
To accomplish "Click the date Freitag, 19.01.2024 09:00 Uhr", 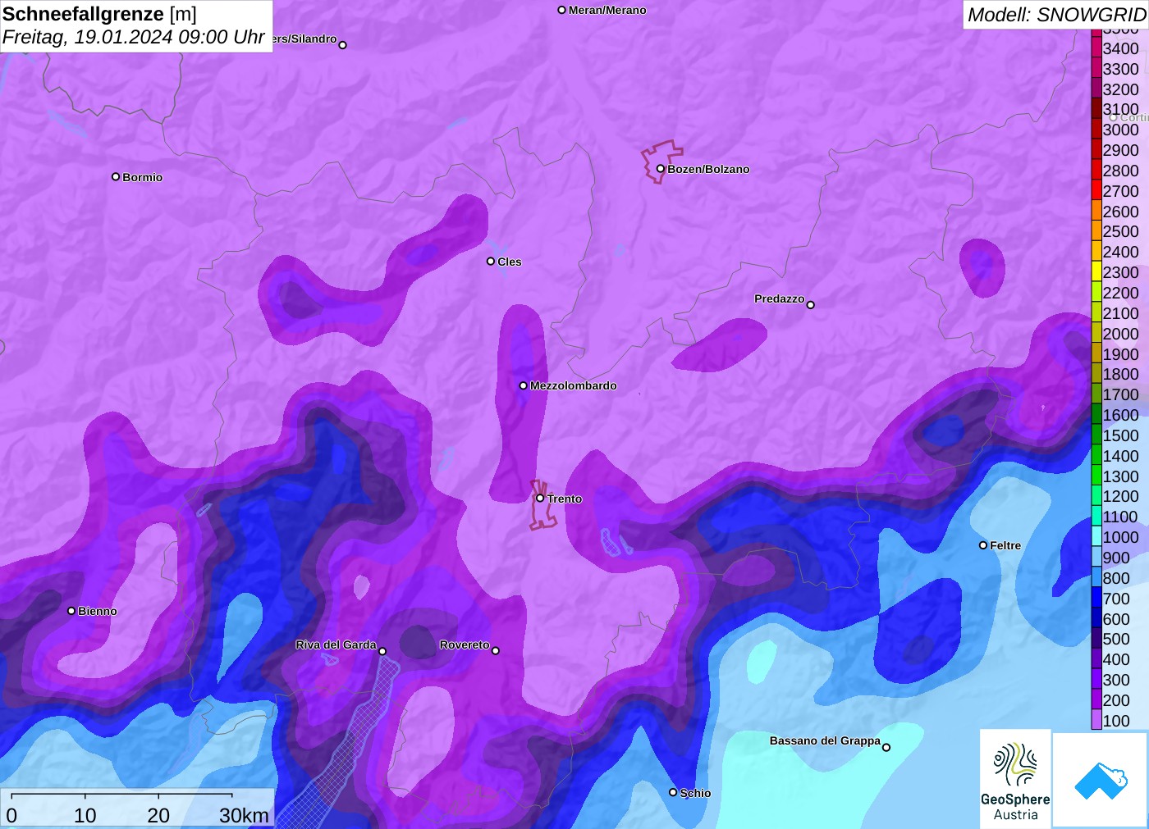I will [x=133, y=37].
